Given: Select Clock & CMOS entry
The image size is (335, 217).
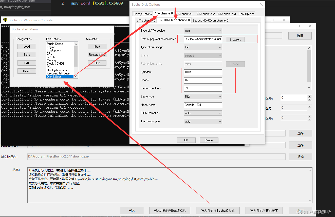Looking at the screenshot, I should click(56, 64).
